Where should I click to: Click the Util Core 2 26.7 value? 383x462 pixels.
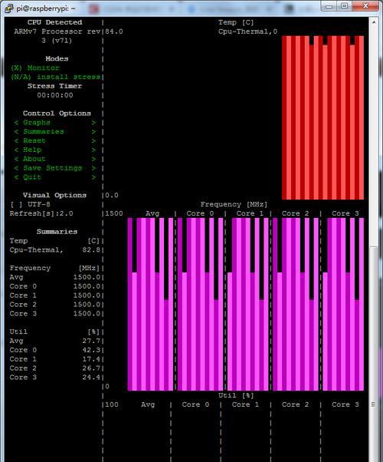tap(91, 368)
